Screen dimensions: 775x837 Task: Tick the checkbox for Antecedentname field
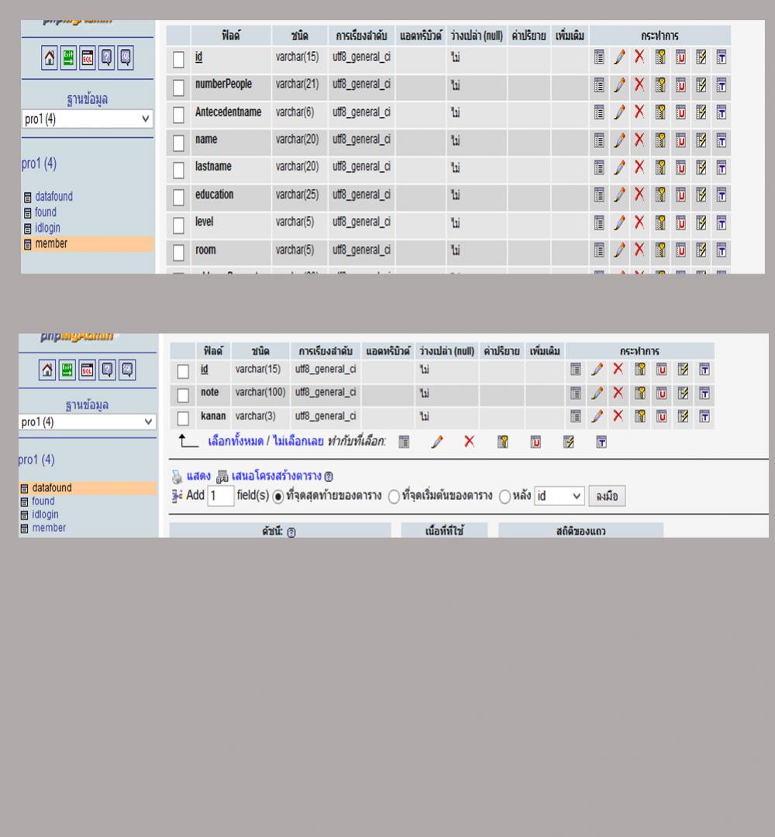178,115
